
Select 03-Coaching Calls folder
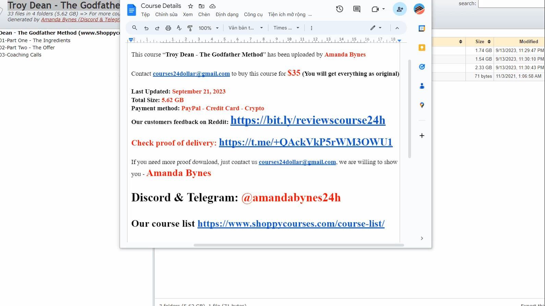21,55
